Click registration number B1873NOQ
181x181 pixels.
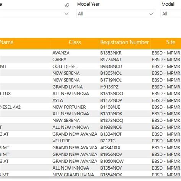(x=112, y=120)
